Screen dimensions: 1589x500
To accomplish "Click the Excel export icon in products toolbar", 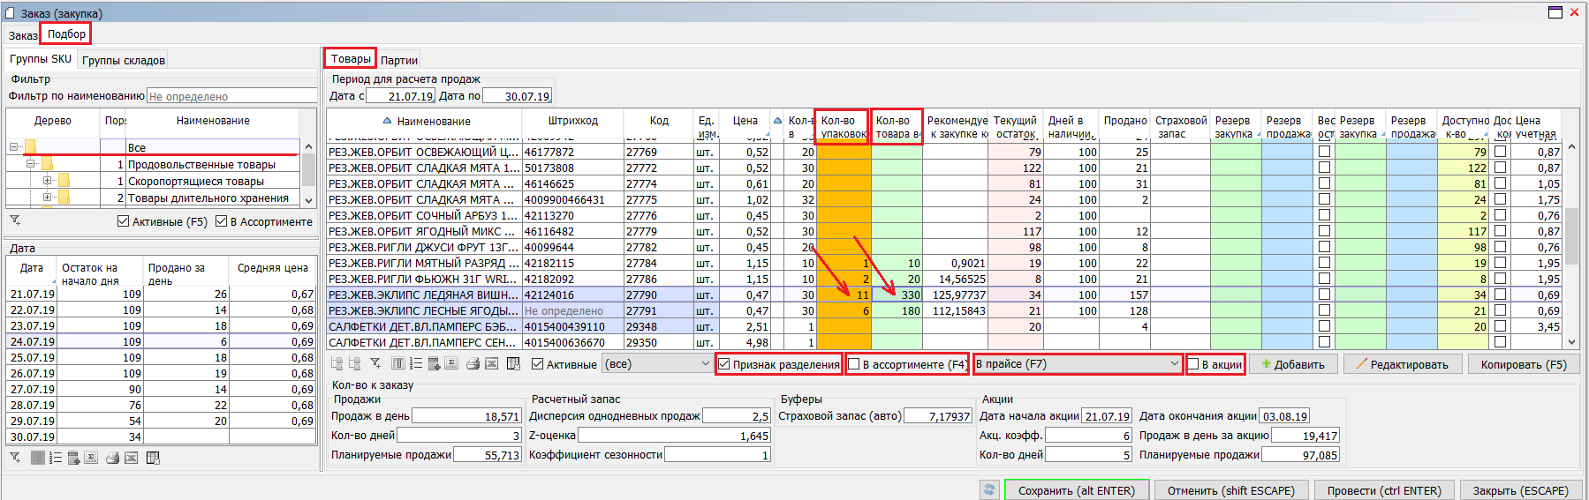I will 492,364.
